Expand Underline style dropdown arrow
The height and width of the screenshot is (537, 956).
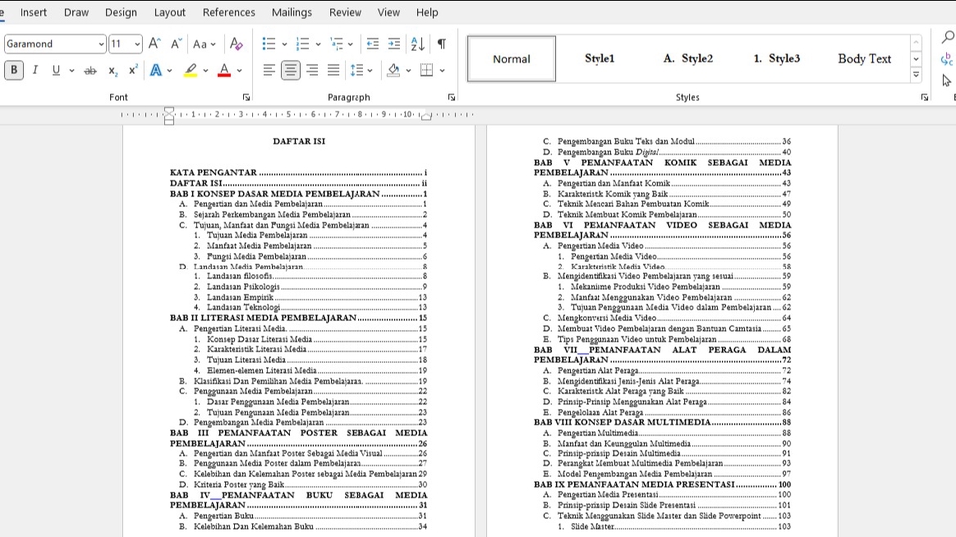pos(72,70)
